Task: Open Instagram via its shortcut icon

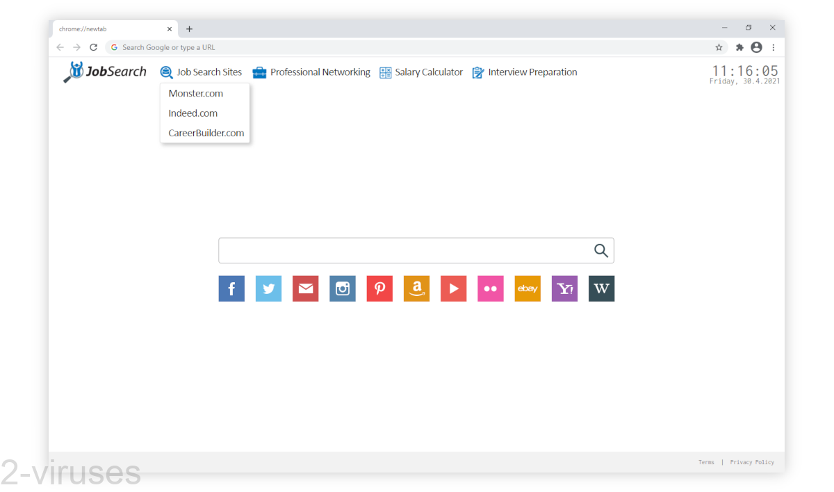Action: [x=342, y=288]
